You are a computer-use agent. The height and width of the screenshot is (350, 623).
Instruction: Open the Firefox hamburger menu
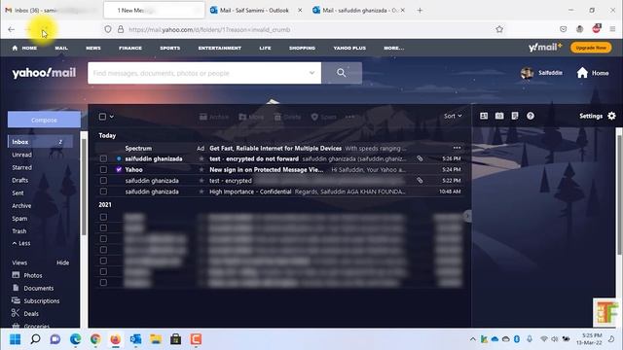(612, 29)
